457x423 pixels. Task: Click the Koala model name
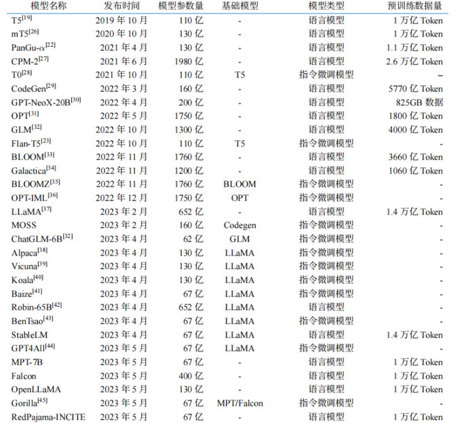(27, 280)
